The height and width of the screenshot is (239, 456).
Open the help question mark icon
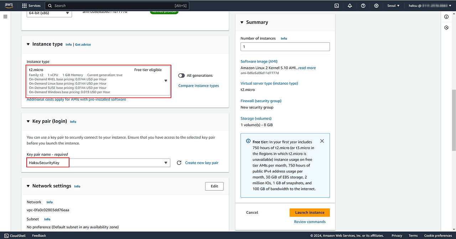[x=363, y=6]
